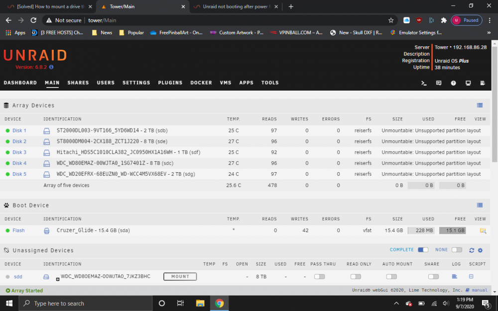498x311 pixels.
Task: Click the address bar showing tower/Main
Action: (219, 20)
